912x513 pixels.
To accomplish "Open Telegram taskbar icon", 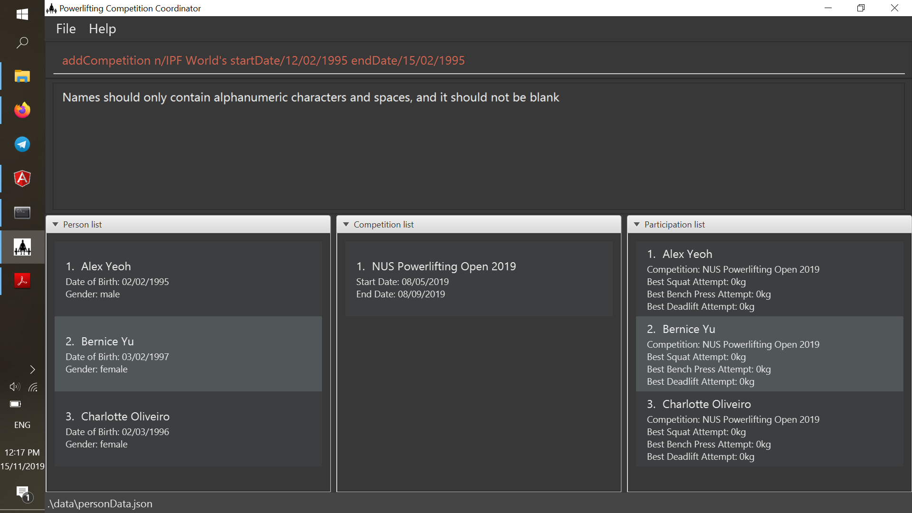I will (x=22, y=144).
